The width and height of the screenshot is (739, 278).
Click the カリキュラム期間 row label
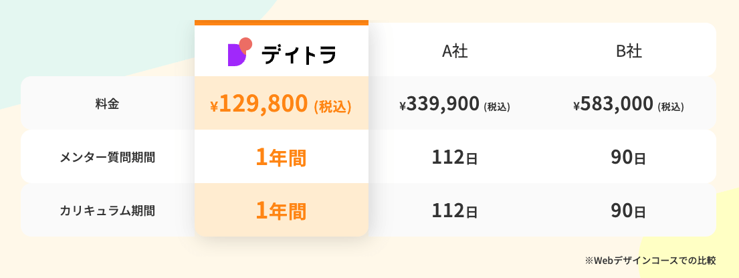[x=107, y=211]
